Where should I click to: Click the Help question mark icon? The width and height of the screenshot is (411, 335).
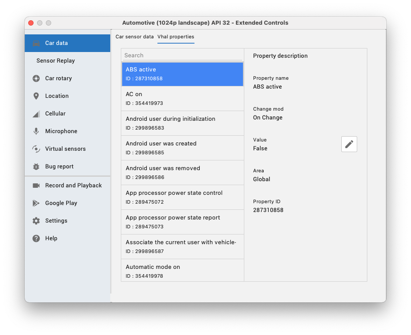[x=36, y=238]
